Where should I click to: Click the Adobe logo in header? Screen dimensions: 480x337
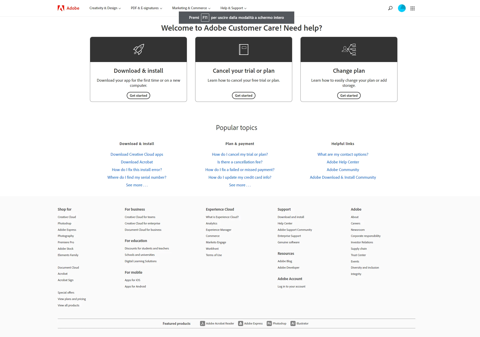[68, 8]
